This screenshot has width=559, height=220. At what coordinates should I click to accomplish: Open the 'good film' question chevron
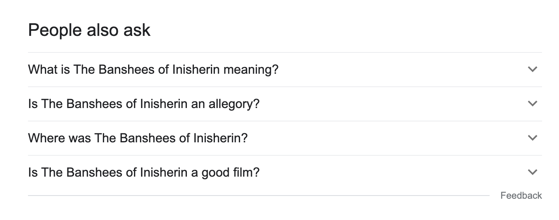pos(532,172)
